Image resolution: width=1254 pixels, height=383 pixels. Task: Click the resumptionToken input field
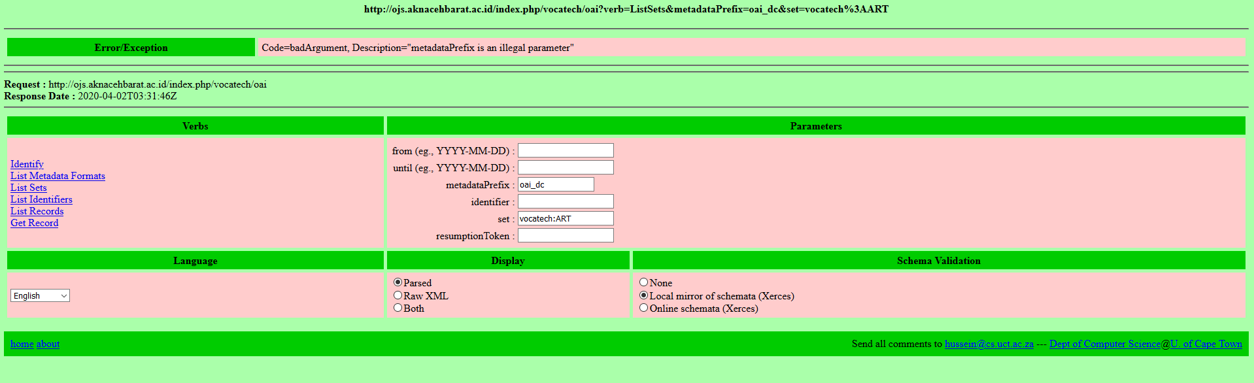[x=566, y=236]
